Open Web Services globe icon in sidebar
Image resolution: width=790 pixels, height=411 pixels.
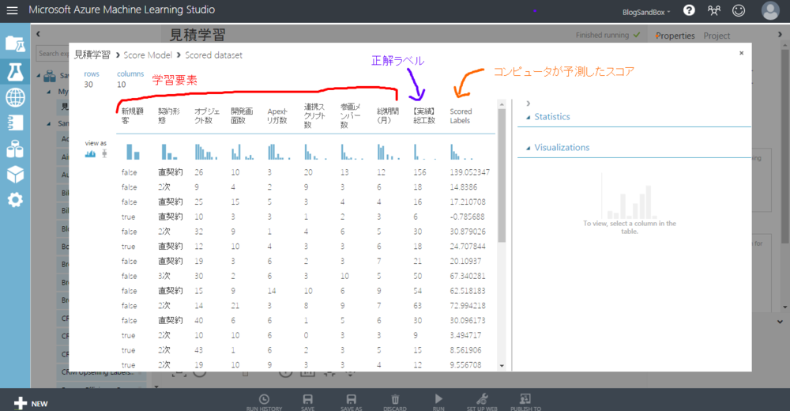[x=15, y=97]
